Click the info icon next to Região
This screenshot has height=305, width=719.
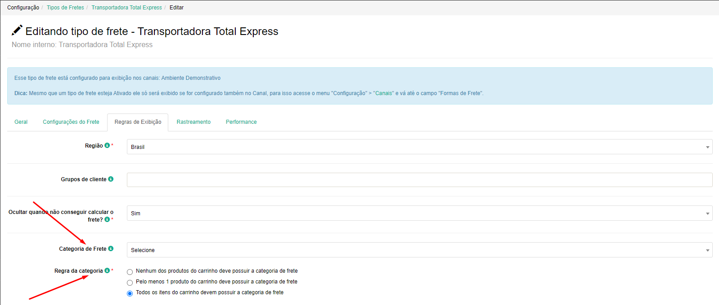pos(107,145)
